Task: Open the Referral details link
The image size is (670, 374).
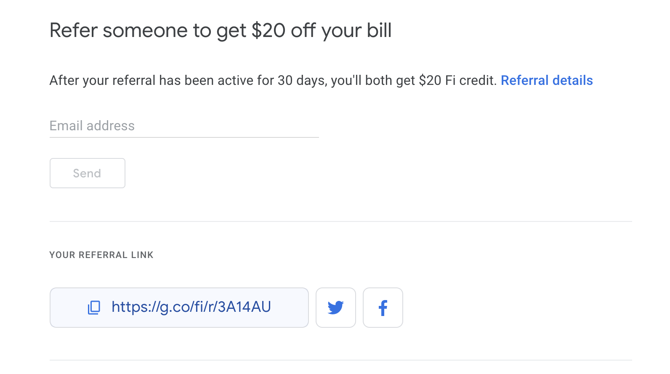Action: click(x=546, y=80)
